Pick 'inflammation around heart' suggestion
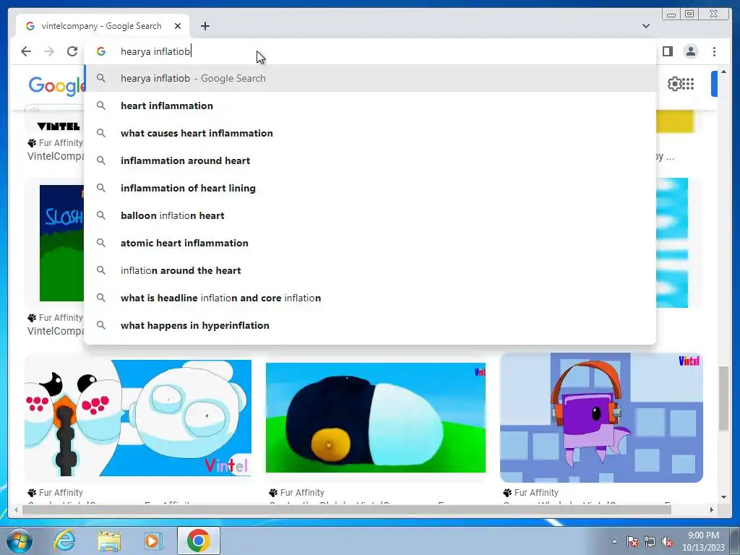Viewport: 740px width, 555px height. tap(370, 160)
